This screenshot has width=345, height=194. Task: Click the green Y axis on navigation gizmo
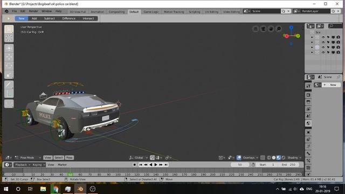(x=298, y=36)
